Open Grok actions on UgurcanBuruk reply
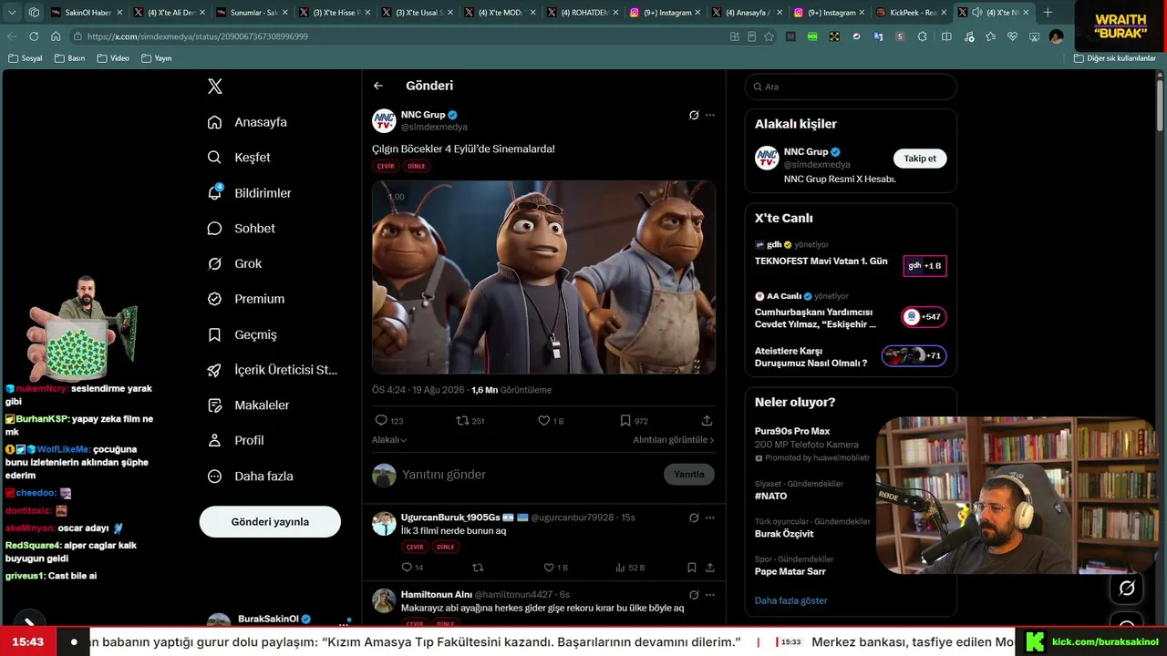1167x656 pixels. 694,518
